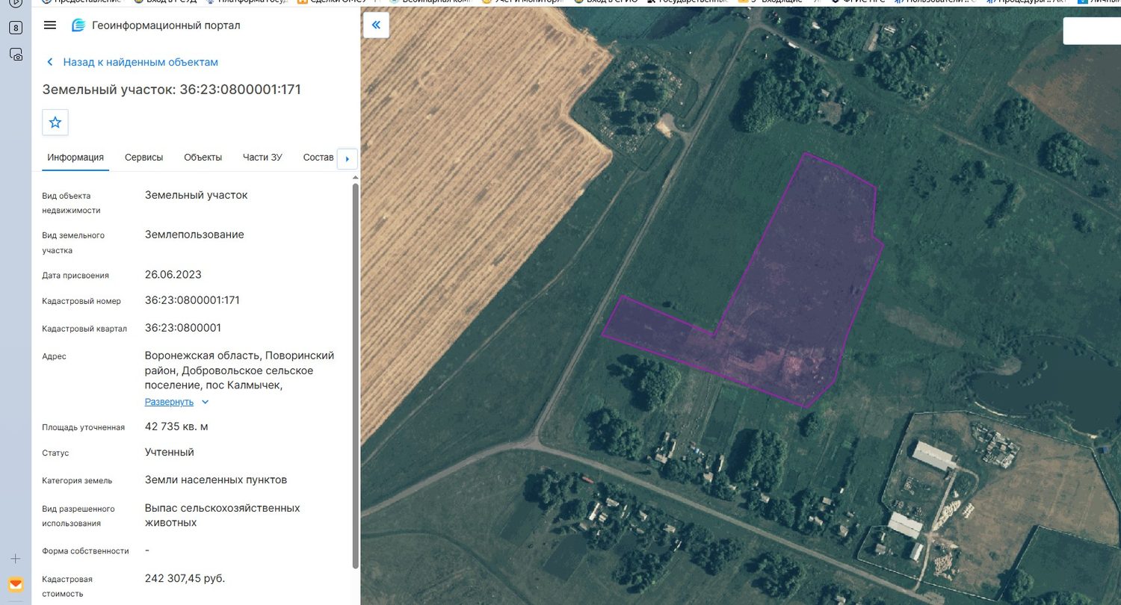Collapse the side panel with the double-chevron button
Screen dimensions: 1121x605
pos(376,25)
